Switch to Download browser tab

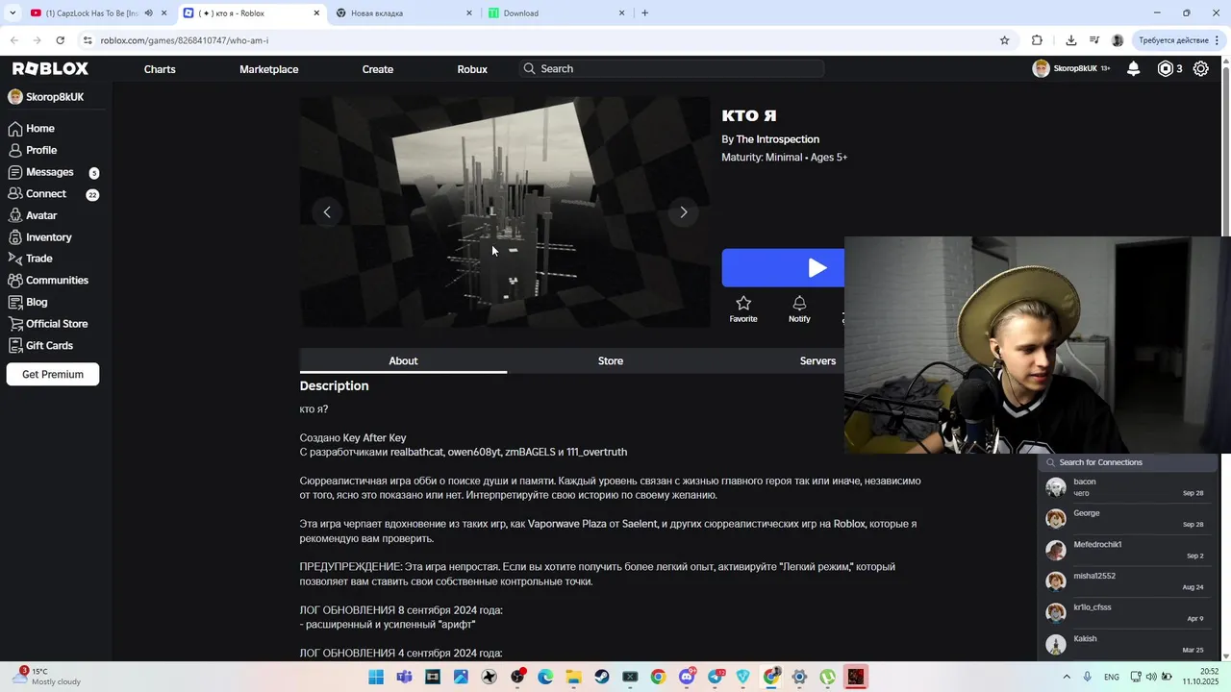click(x=557, y=13)
